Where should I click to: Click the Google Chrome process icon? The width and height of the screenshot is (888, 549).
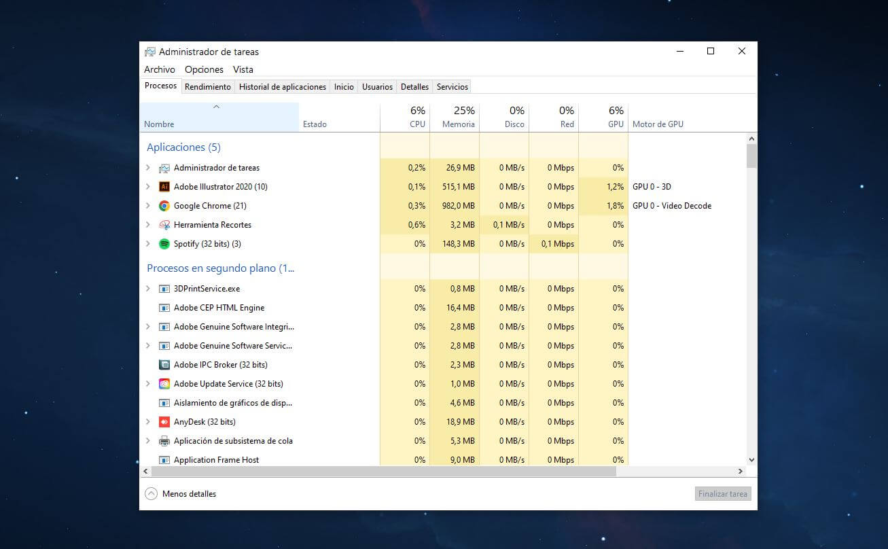click(164, 206)
